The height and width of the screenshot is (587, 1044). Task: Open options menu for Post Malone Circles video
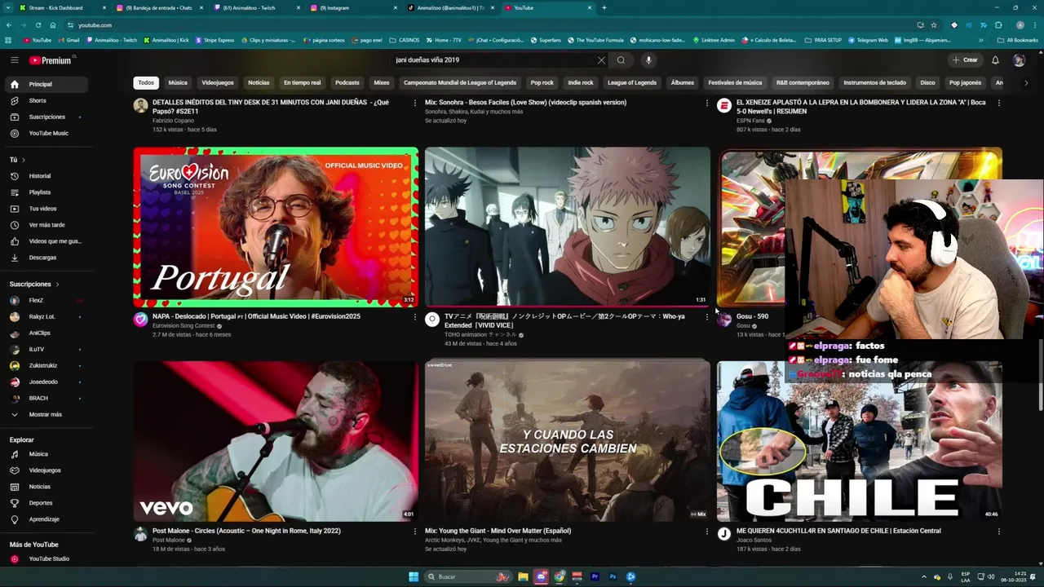(414, 532)
